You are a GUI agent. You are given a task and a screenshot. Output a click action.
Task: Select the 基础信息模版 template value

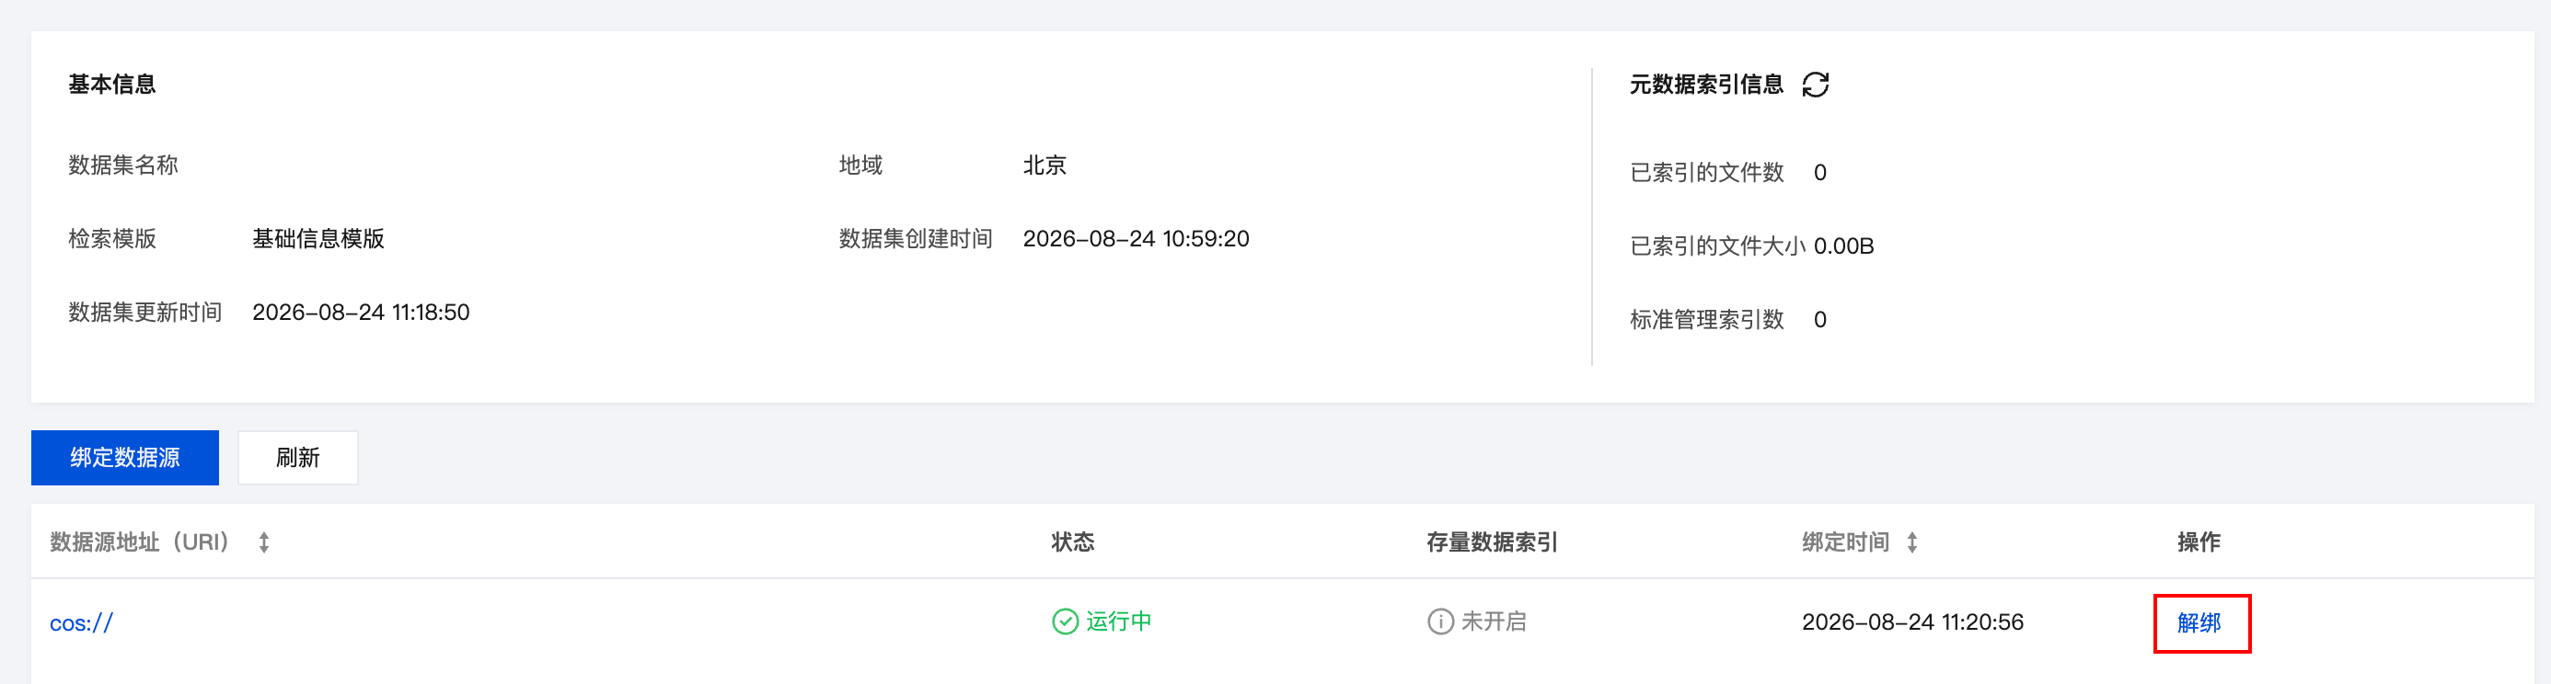point(317,238)
